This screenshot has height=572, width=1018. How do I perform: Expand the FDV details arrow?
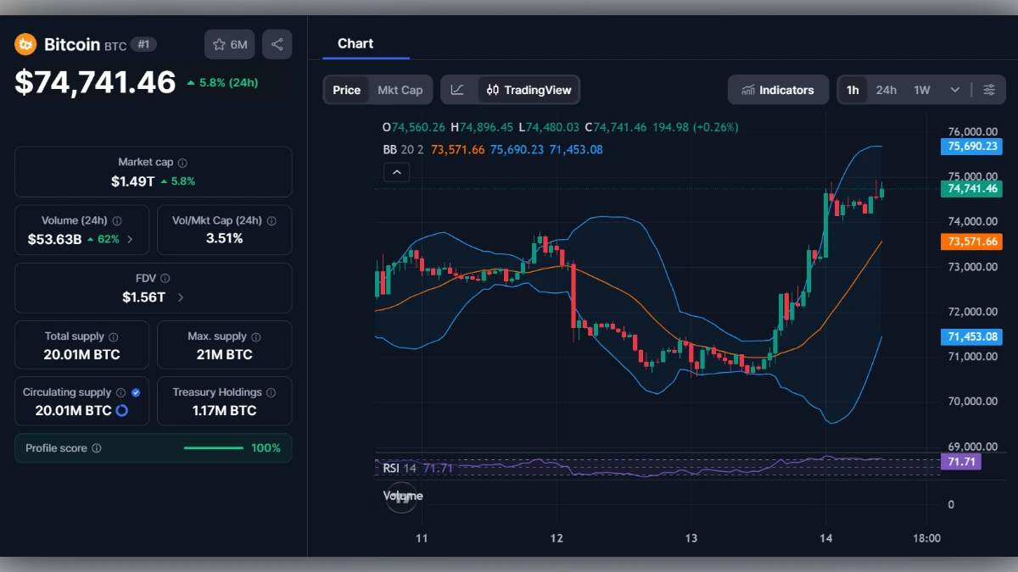click(180, 297)
